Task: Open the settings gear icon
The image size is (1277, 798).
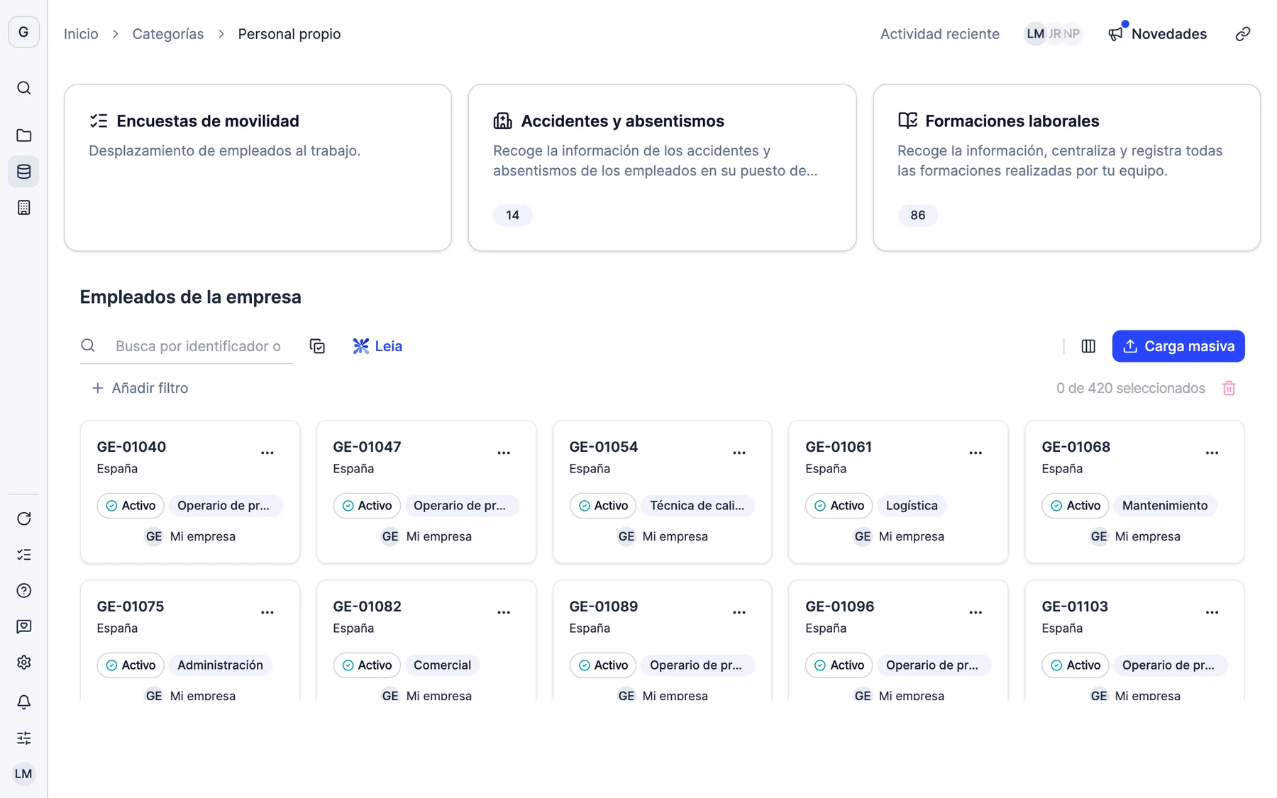Action: pos(23,663)
